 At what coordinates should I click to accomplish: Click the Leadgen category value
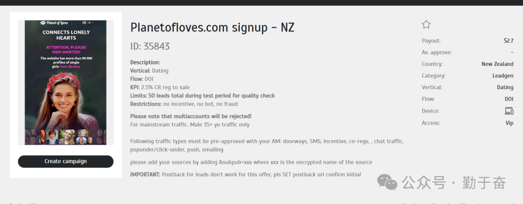(503, 76)
